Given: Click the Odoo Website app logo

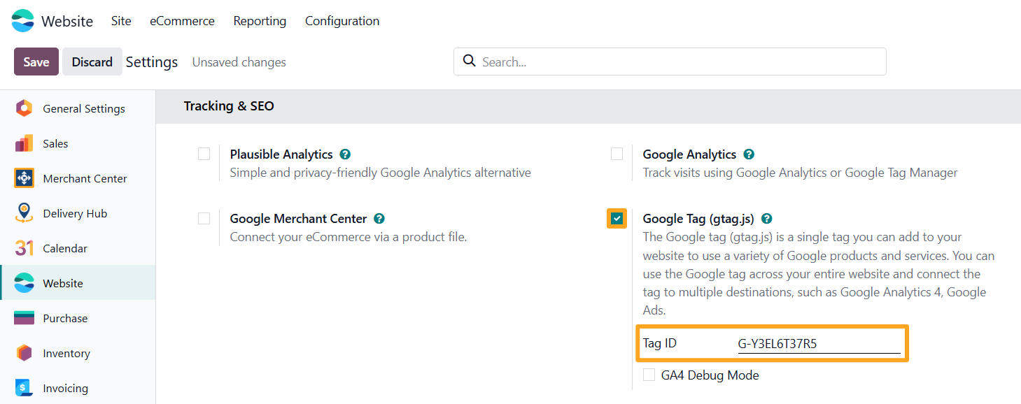Looking at the screenshot, I should tap(22, 21).
